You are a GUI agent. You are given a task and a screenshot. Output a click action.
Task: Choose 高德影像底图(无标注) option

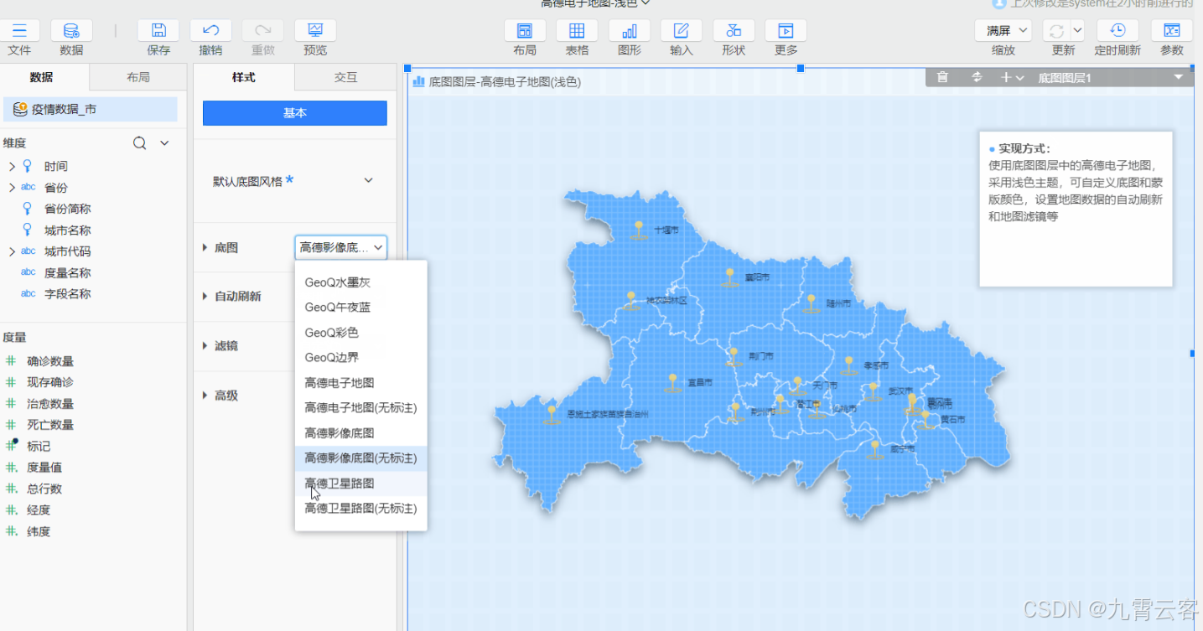coord(361,458)
